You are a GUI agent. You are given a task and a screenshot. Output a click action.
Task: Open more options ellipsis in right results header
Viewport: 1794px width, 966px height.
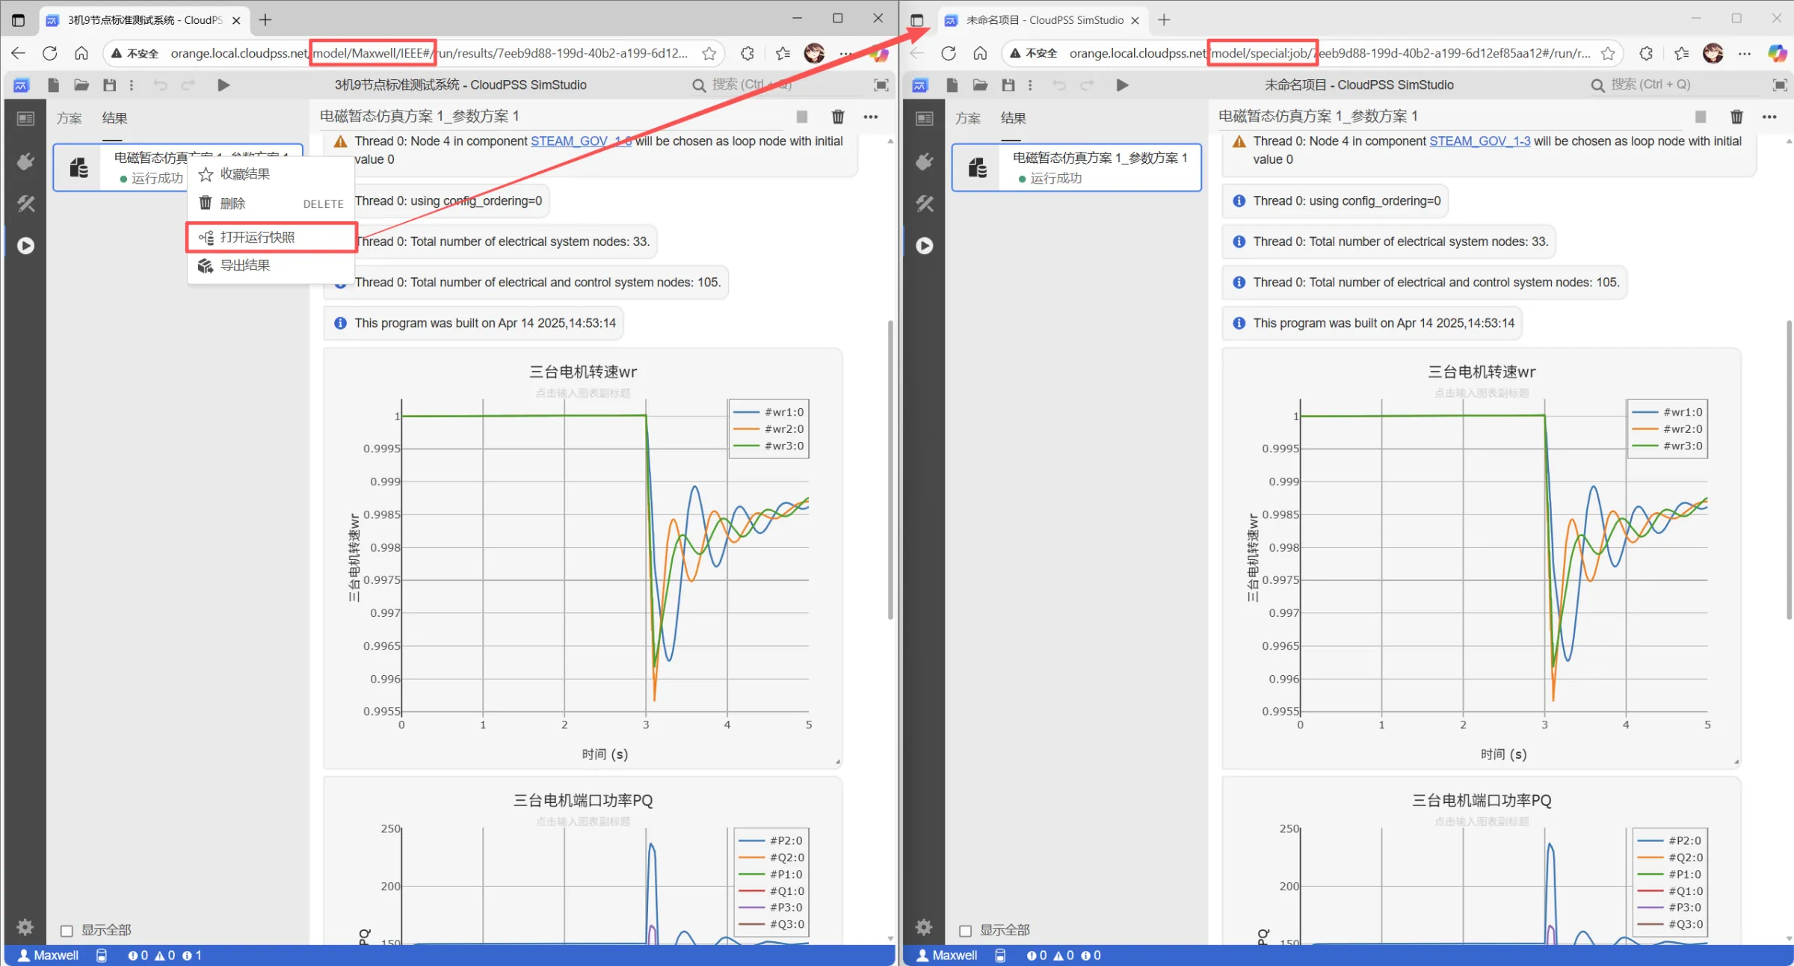[x=1769, y=117]
